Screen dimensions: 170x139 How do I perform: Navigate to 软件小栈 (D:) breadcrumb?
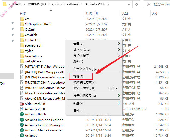(37, 4)
